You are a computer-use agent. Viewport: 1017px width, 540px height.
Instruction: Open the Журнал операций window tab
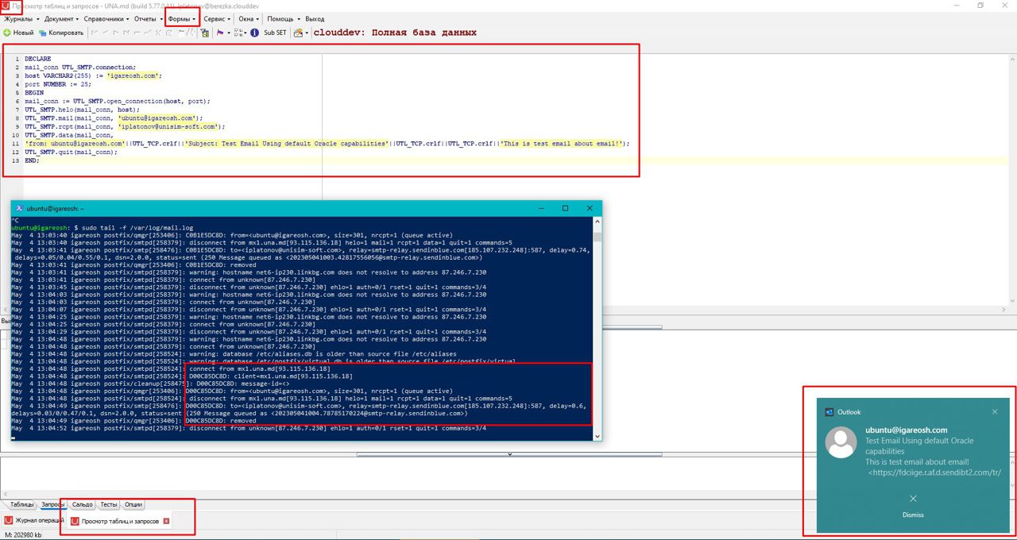(35, 521)
